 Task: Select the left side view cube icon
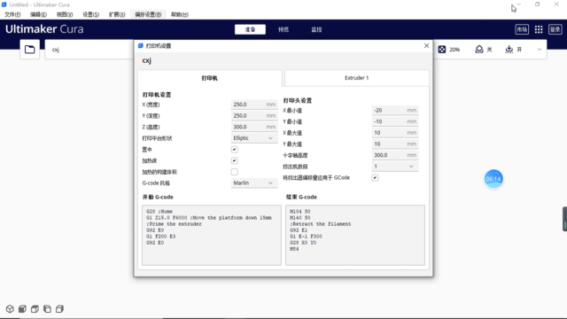click(x=47, y=309)
